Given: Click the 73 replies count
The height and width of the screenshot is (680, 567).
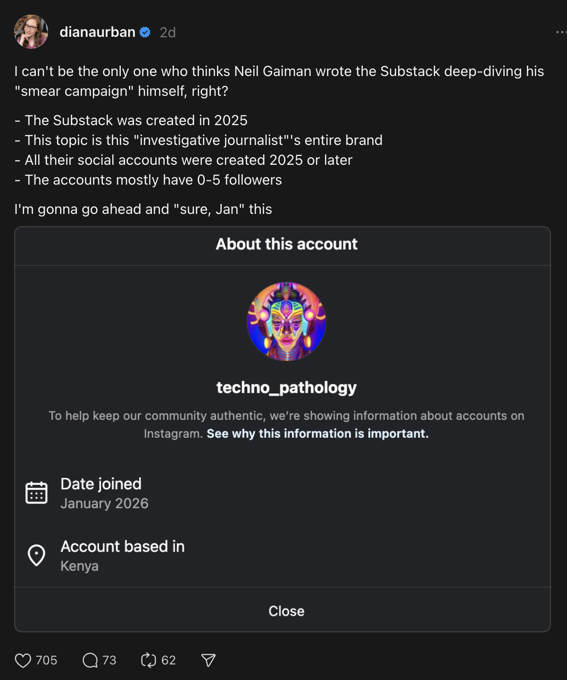Looking at the screenshot, I should [x=109, y=660].
